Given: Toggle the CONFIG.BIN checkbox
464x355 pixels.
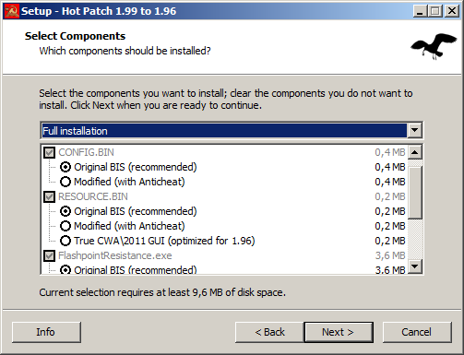Looking at the screenshot, I should [x=49, y=152].
